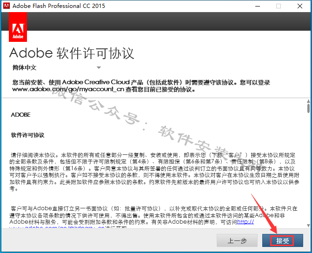
Task: Click the Adobe icon in title bar
Action: coord(7,6)
